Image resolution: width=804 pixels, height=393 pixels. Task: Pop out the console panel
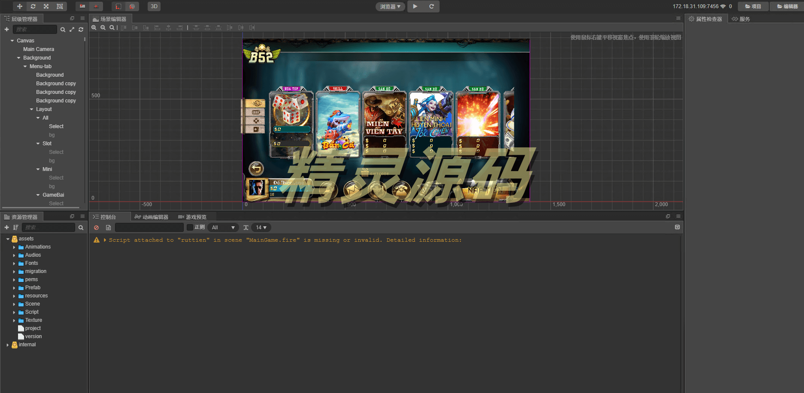(x=668, y=216)
